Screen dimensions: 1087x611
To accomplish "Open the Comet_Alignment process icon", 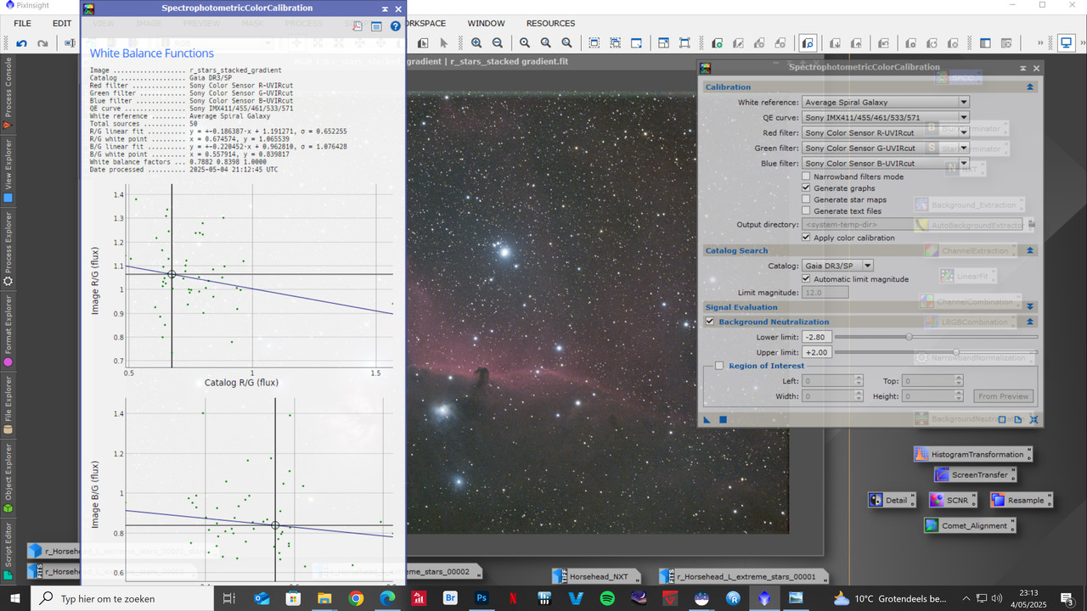I will [970, 525].
